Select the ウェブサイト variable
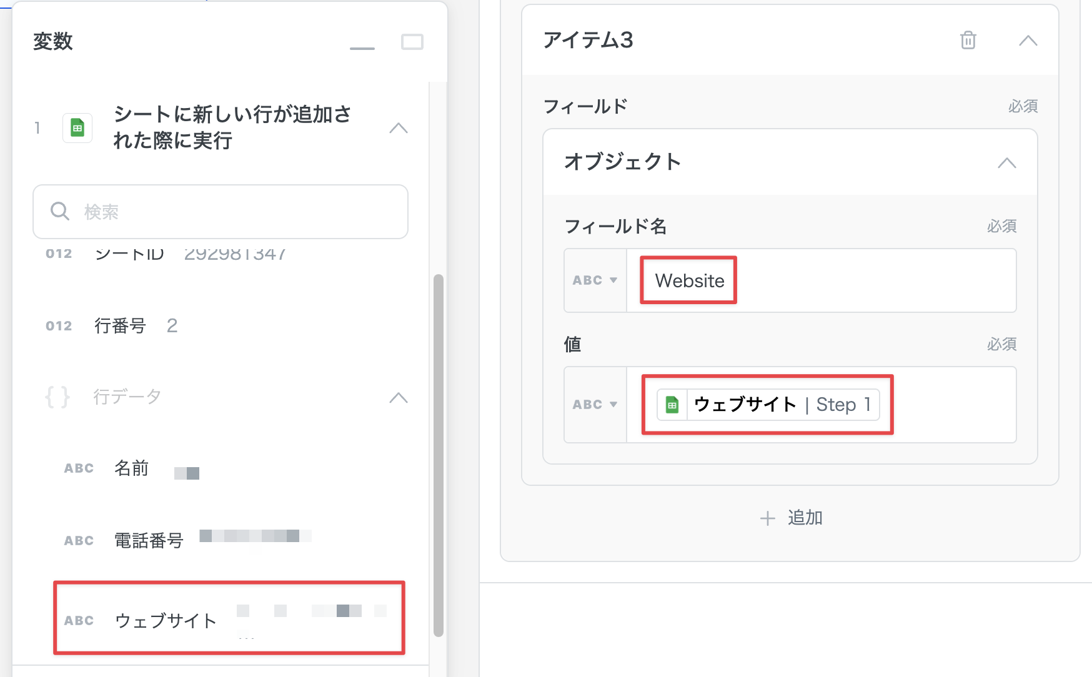This screenshot has height=677, width=1092. [166, 620]
